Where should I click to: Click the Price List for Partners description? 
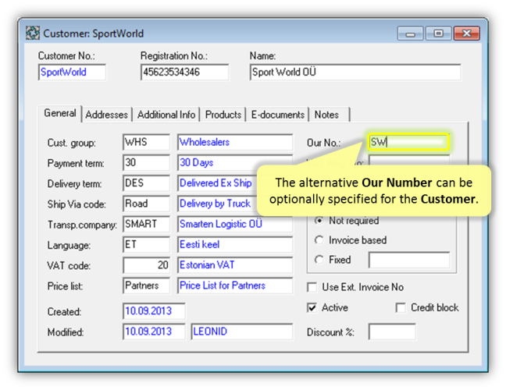pos(235,285)
